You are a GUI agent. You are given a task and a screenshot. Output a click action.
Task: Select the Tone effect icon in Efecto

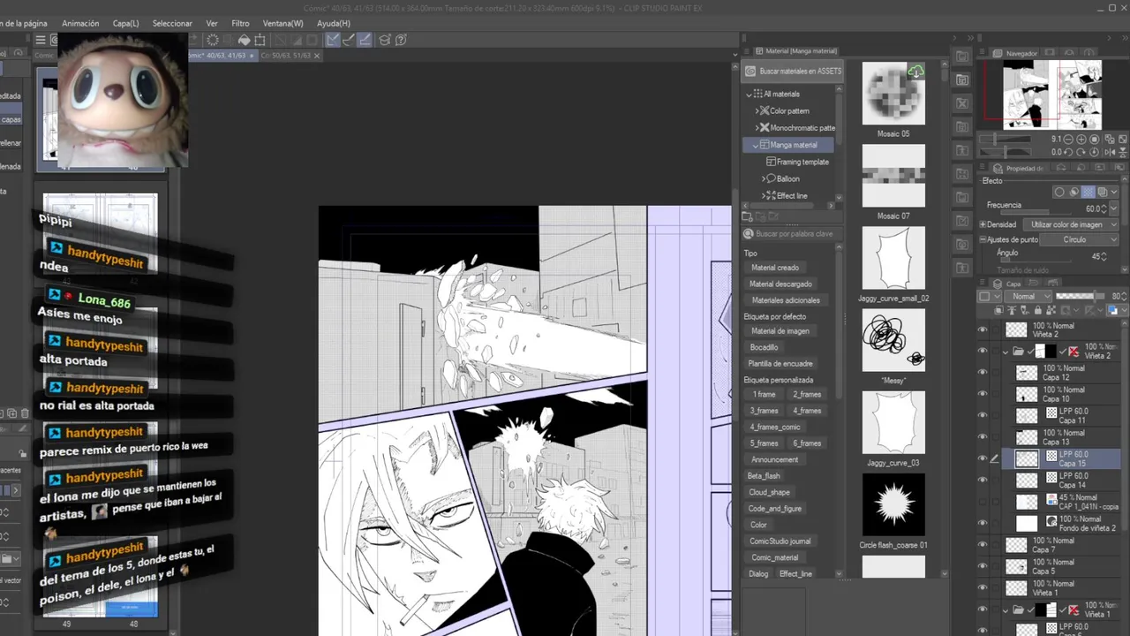pos(1088,192)
